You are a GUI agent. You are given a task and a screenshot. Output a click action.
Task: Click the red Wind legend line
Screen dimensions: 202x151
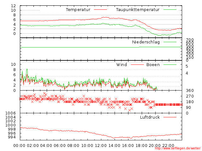(137, 65)
